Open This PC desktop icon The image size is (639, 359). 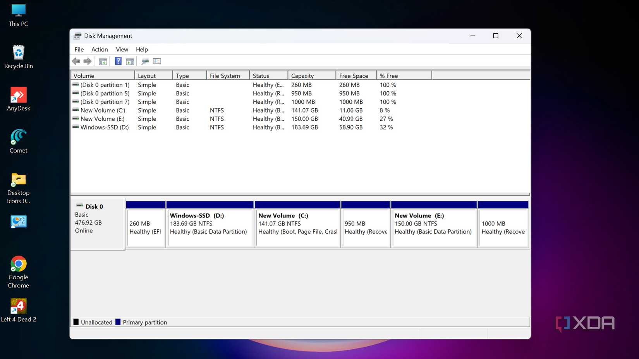(x=19, y=15)
